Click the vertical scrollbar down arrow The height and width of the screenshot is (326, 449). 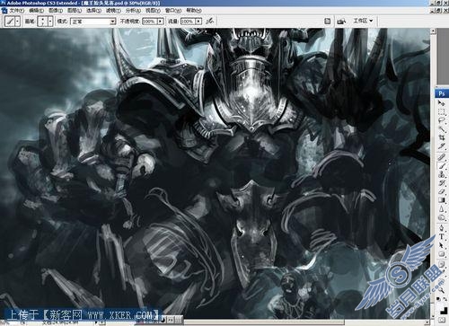click(x=433, y=317)
